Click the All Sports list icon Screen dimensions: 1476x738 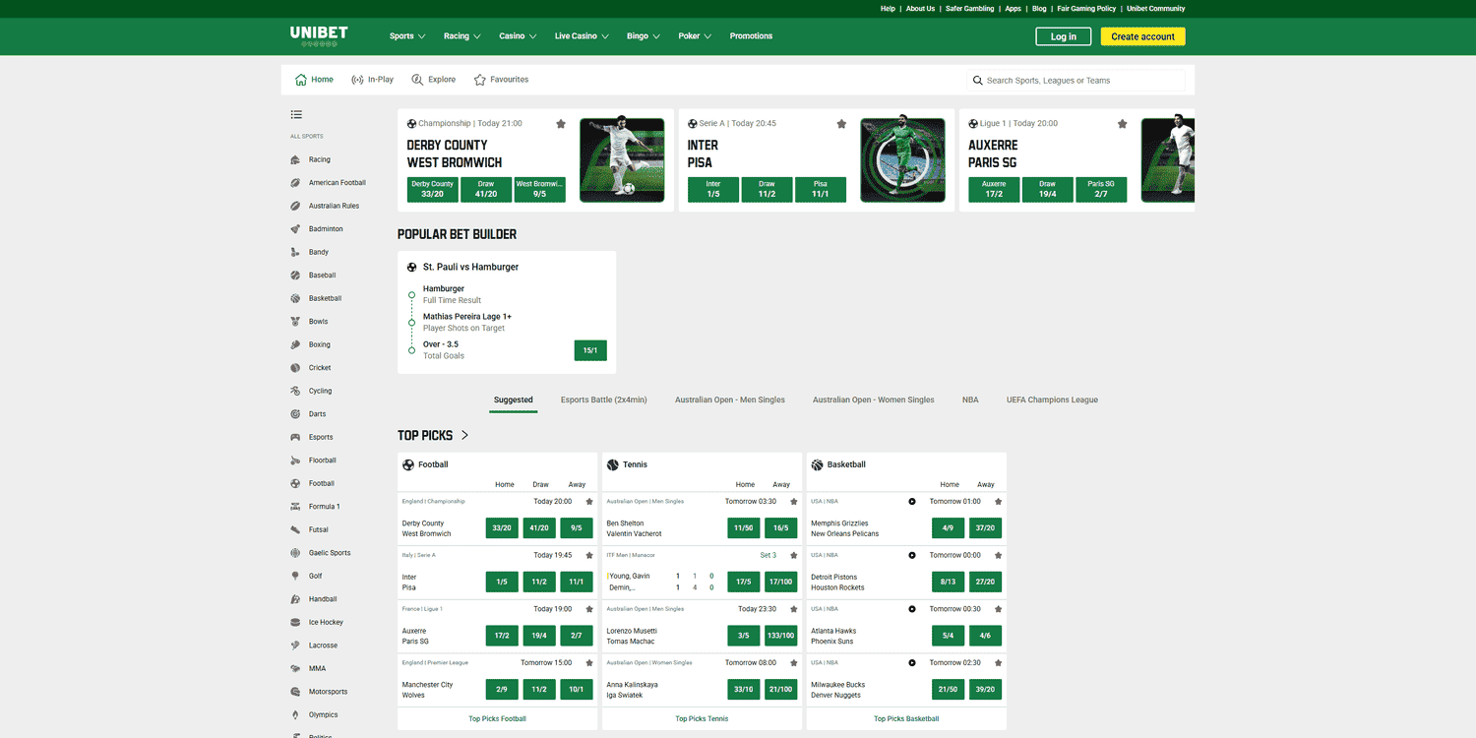(296, 114)
